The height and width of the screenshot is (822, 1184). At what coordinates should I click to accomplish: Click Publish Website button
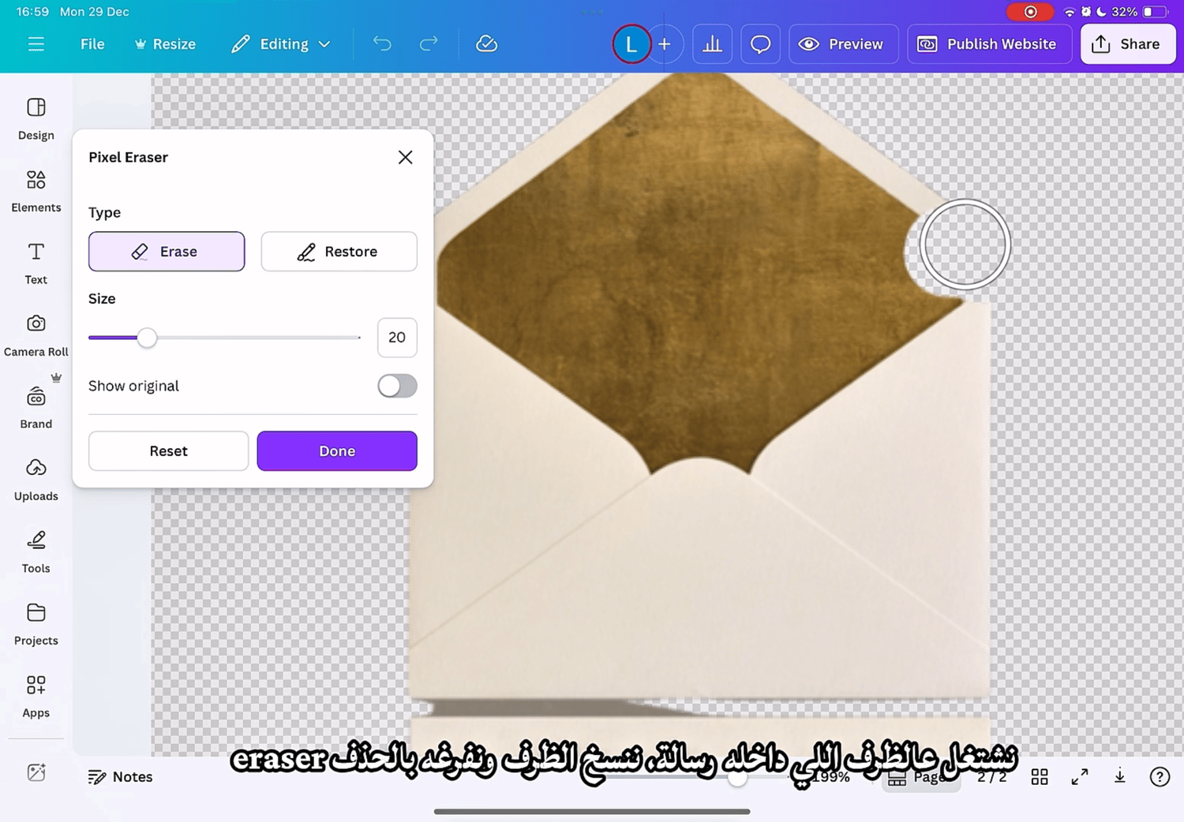pyautogui.click(x=989, y=44)
